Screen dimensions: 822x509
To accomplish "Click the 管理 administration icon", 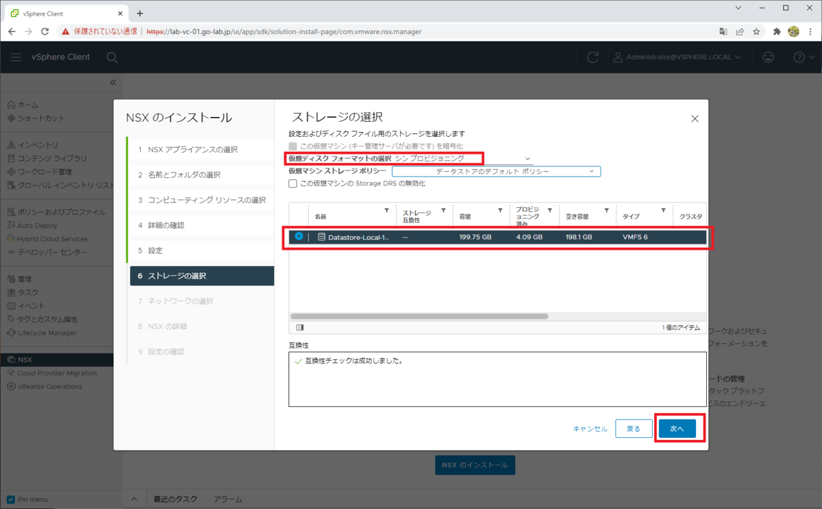I will 12,279.
